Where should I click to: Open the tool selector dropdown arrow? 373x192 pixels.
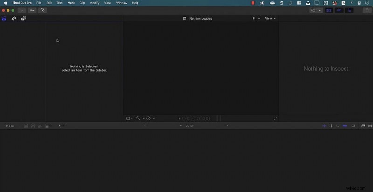pos(63,126)
